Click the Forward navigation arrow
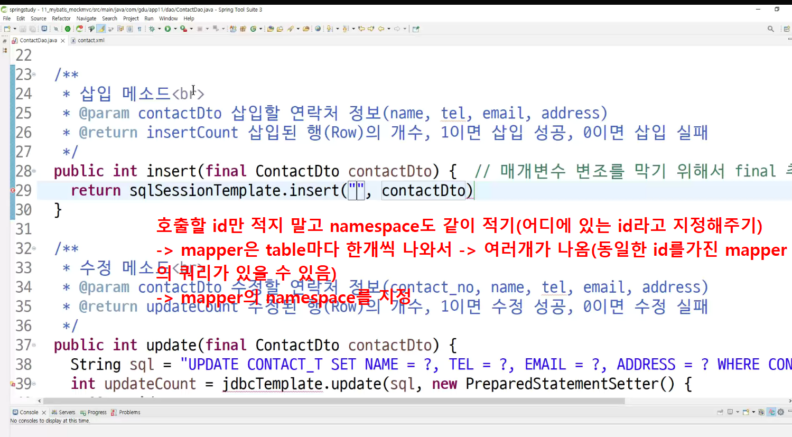Screen dimensions: 792x437 (397, 29)
